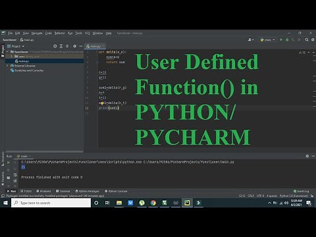
Task: Click '4 spaces' indent setting in status bar
Action: (x=272, y=196)
